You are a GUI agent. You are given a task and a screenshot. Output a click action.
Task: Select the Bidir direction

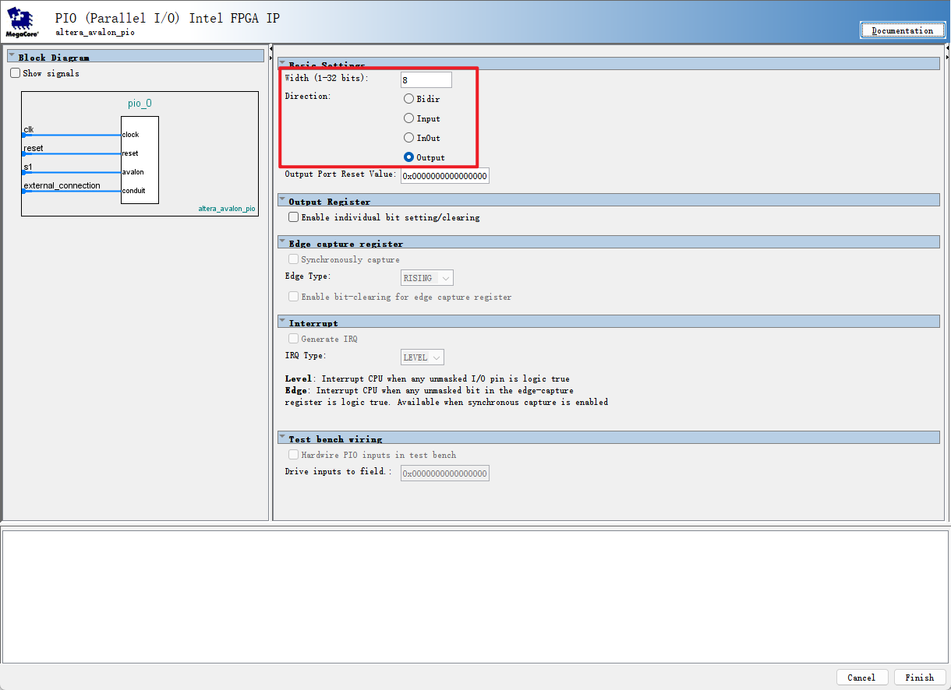(408, 98)
